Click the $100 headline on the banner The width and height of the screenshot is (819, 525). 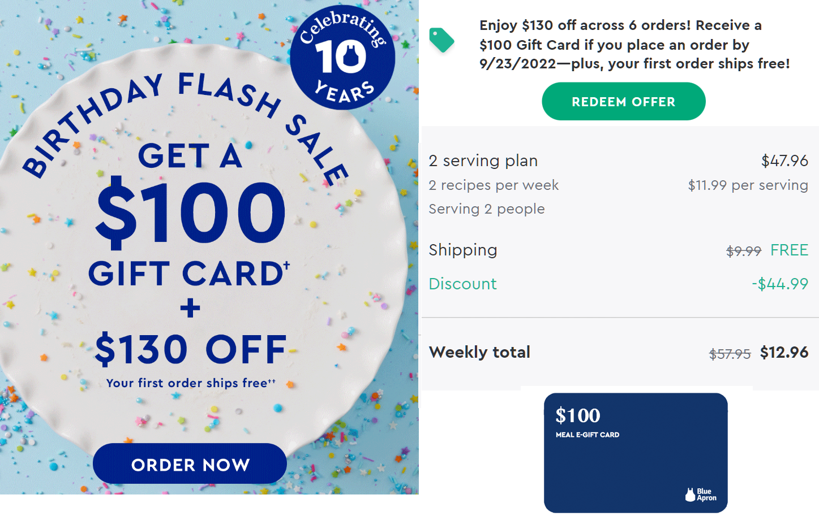(x=191, y=212)
